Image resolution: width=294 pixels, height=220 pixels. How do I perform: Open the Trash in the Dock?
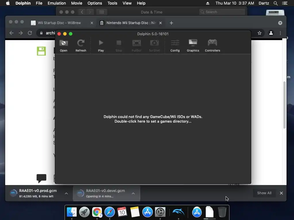tap(222, 212)
